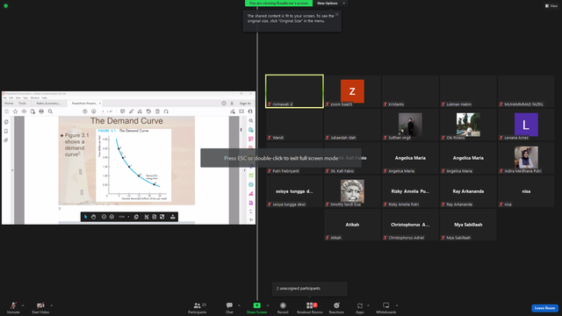The width and height of the screenshot is (562, 316).
Task: Click the delete trash icon in Acrobat toolbar
Action: click(x=157, y=111)
